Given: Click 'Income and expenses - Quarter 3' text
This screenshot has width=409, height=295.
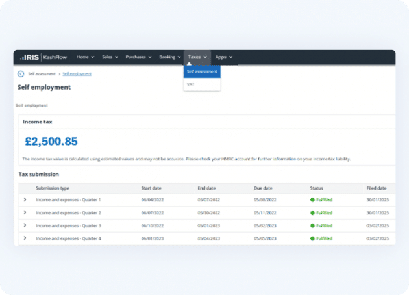Looking at the screenshot, I should coord(68,225).
